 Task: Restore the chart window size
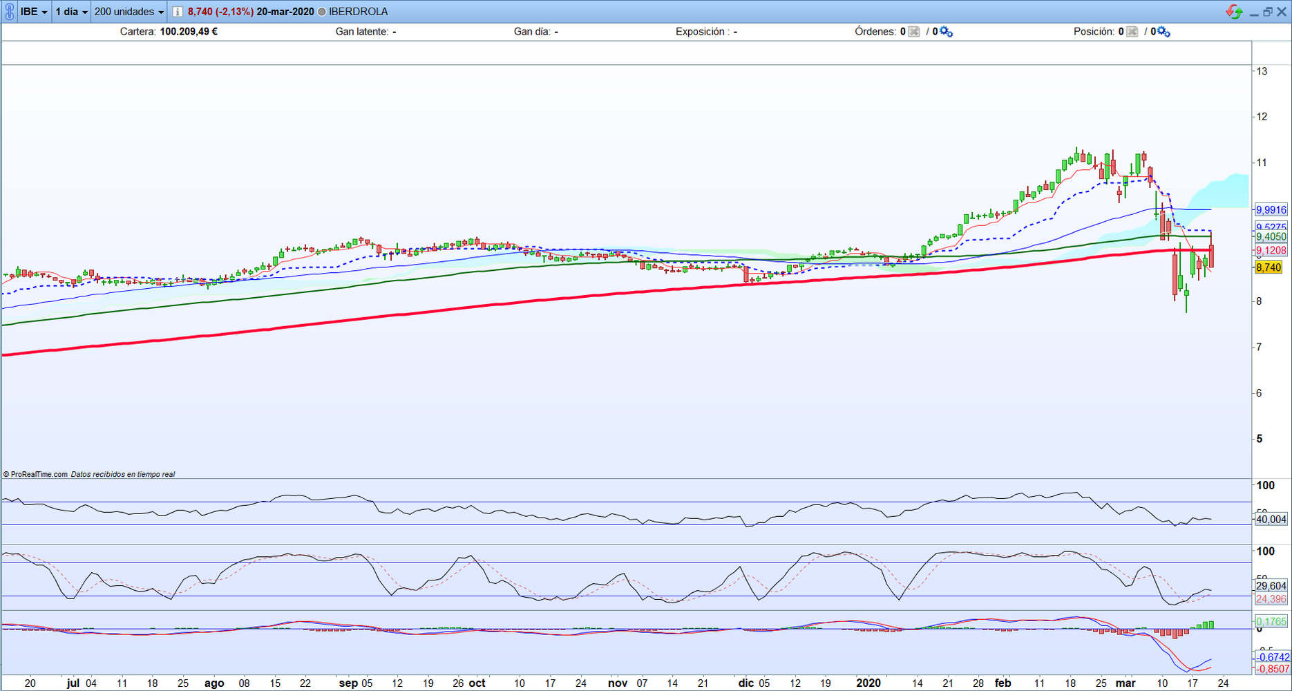(x=1268, y=12)
